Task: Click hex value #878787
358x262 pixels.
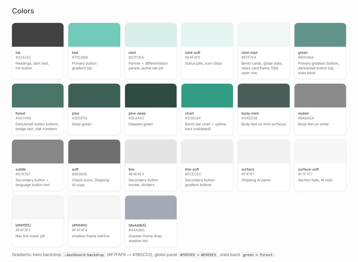Action: 23,174
